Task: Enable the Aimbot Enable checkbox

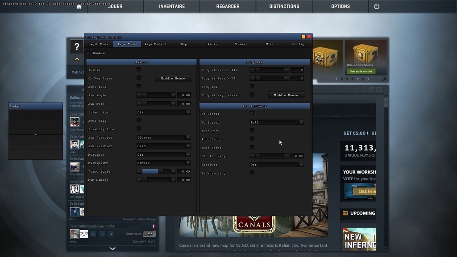Action: (138, 70)
